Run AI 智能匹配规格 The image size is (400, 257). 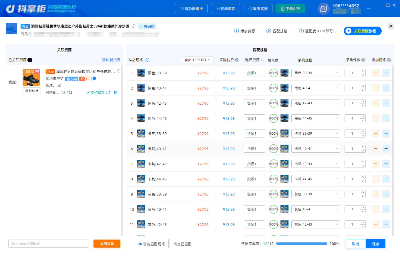pyautogui.click(x=152, y=244)
